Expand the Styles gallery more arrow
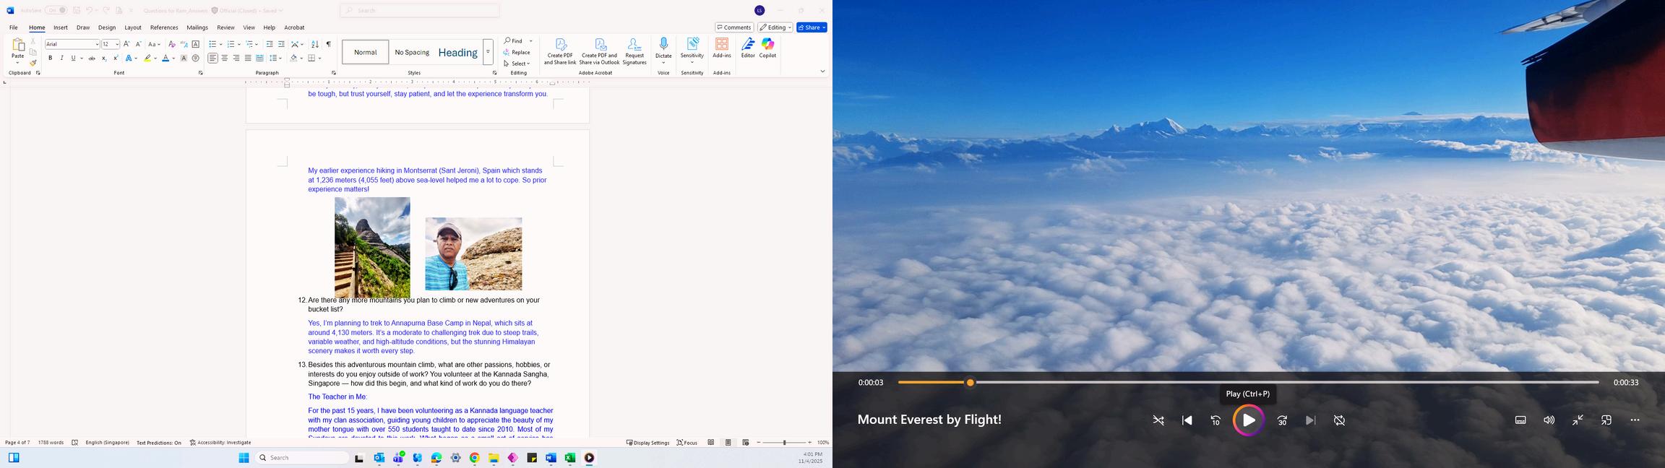Screen dimensions: 1665x468 pyautogui.click(x=488, y=52)
